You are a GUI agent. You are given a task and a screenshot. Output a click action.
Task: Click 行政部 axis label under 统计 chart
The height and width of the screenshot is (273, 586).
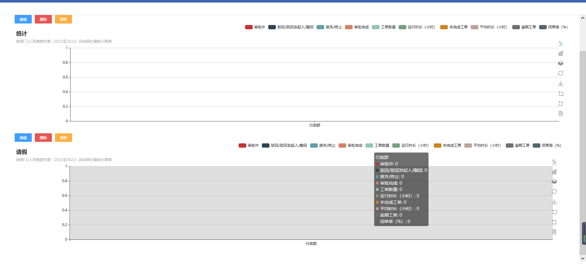315,125
